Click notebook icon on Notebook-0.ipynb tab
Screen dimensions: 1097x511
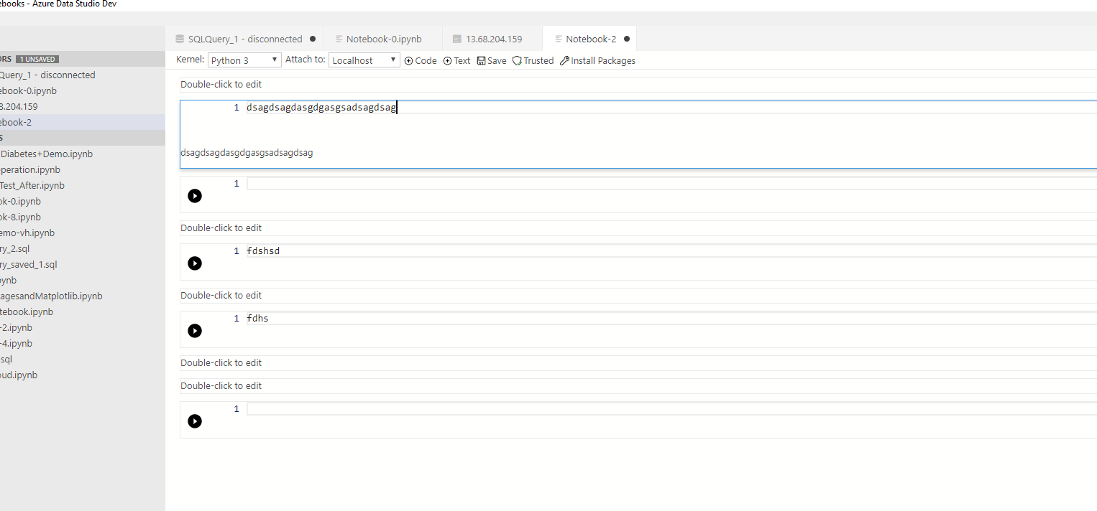tap(339, 39)
